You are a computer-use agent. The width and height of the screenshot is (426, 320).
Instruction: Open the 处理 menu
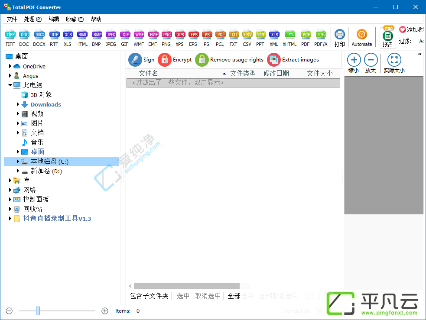point(33,19)
